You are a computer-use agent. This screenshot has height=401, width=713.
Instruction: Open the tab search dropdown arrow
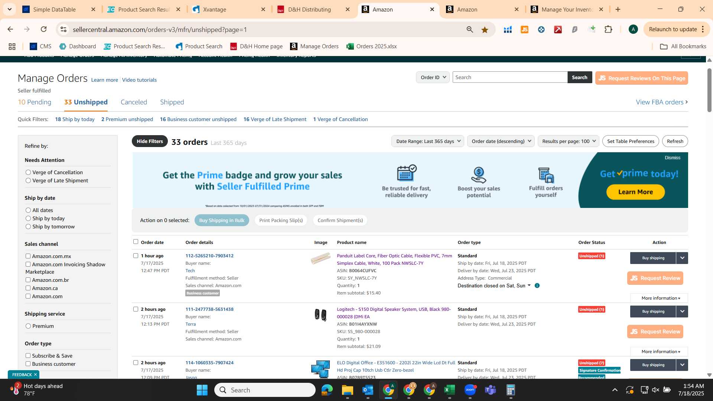[x=9, y=9]
